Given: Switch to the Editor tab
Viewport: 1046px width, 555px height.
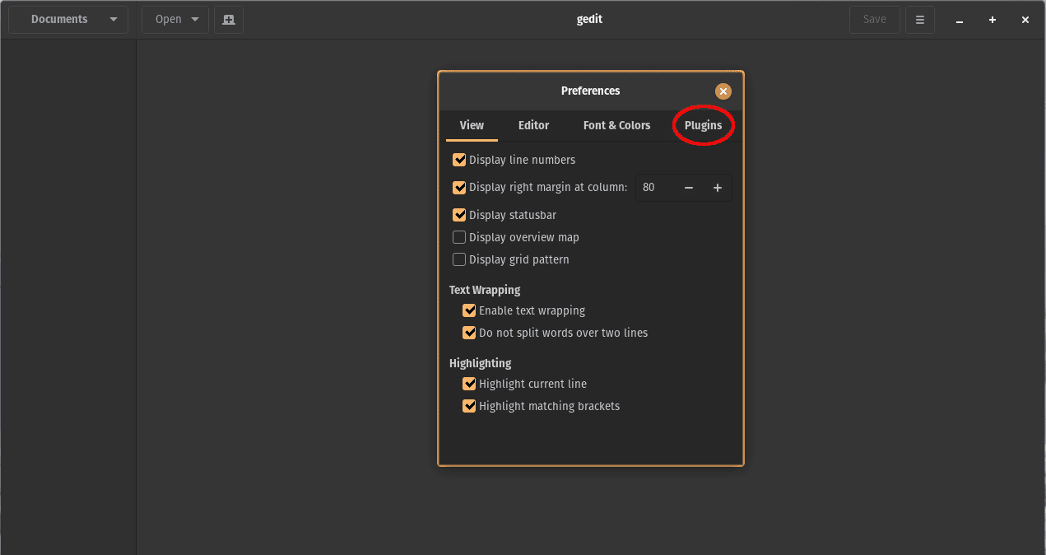Looking at the screenshot, I should click(533, 125).
